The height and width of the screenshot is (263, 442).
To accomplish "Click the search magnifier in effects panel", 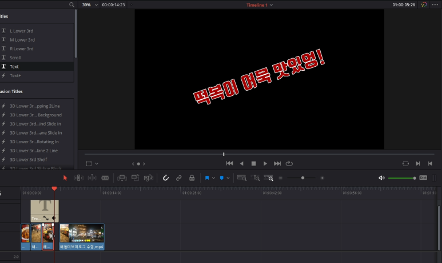I will pyautogui.click(x=71, y=5).
